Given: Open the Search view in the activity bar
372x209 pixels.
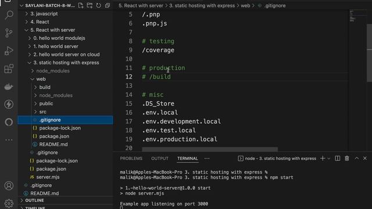Looking at the screenshot, I should [9, 15].
